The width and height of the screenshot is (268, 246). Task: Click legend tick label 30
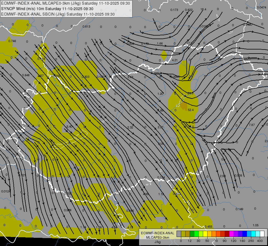[x=198, y=241]
